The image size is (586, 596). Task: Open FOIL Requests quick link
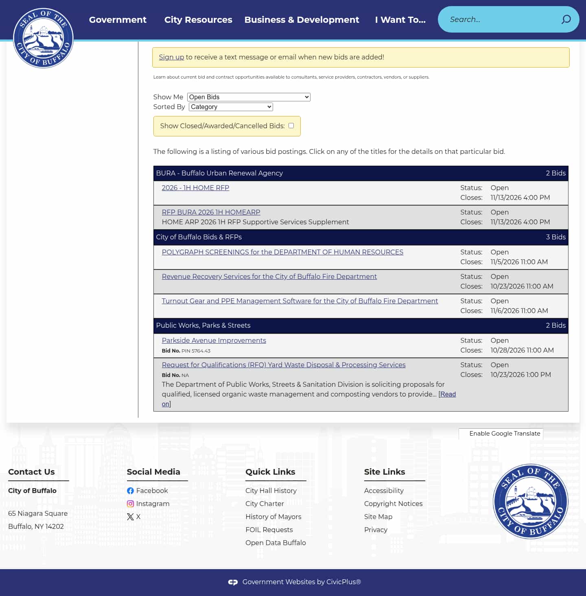tap(269, 530)
